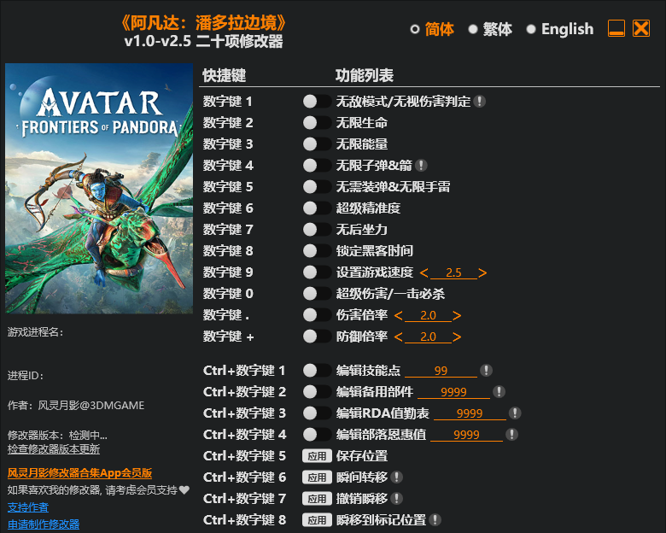Click 应用 button for 保存位置
This screenshot has height=533, width=666.
[317, 455]
